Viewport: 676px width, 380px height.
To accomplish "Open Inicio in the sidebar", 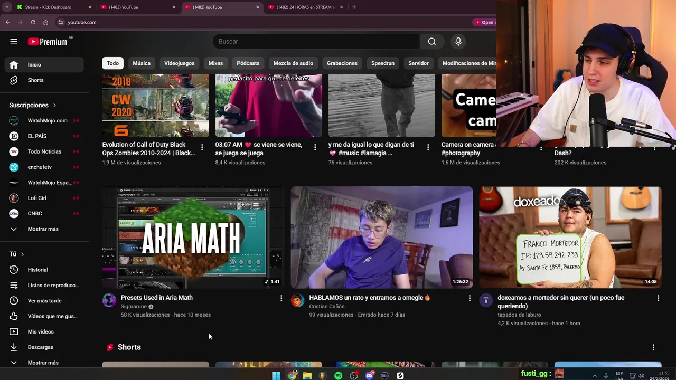I will 44,64.
